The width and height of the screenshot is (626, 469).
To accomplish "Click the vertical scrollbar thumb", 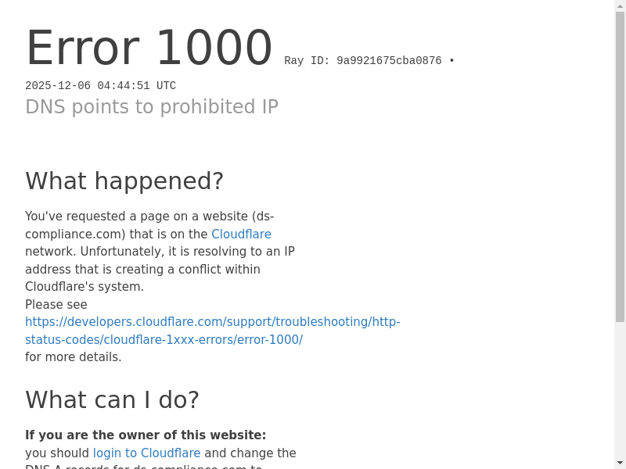I will tap(620, 166).
